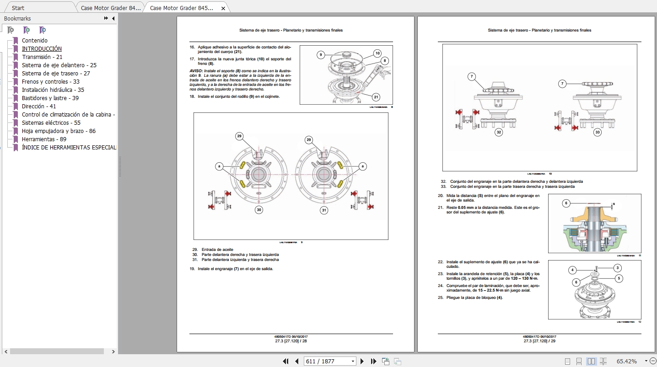Click step 19 text Instale el engranaje (7)
Viewport: 657px width, 367px height.
(236, 269)
